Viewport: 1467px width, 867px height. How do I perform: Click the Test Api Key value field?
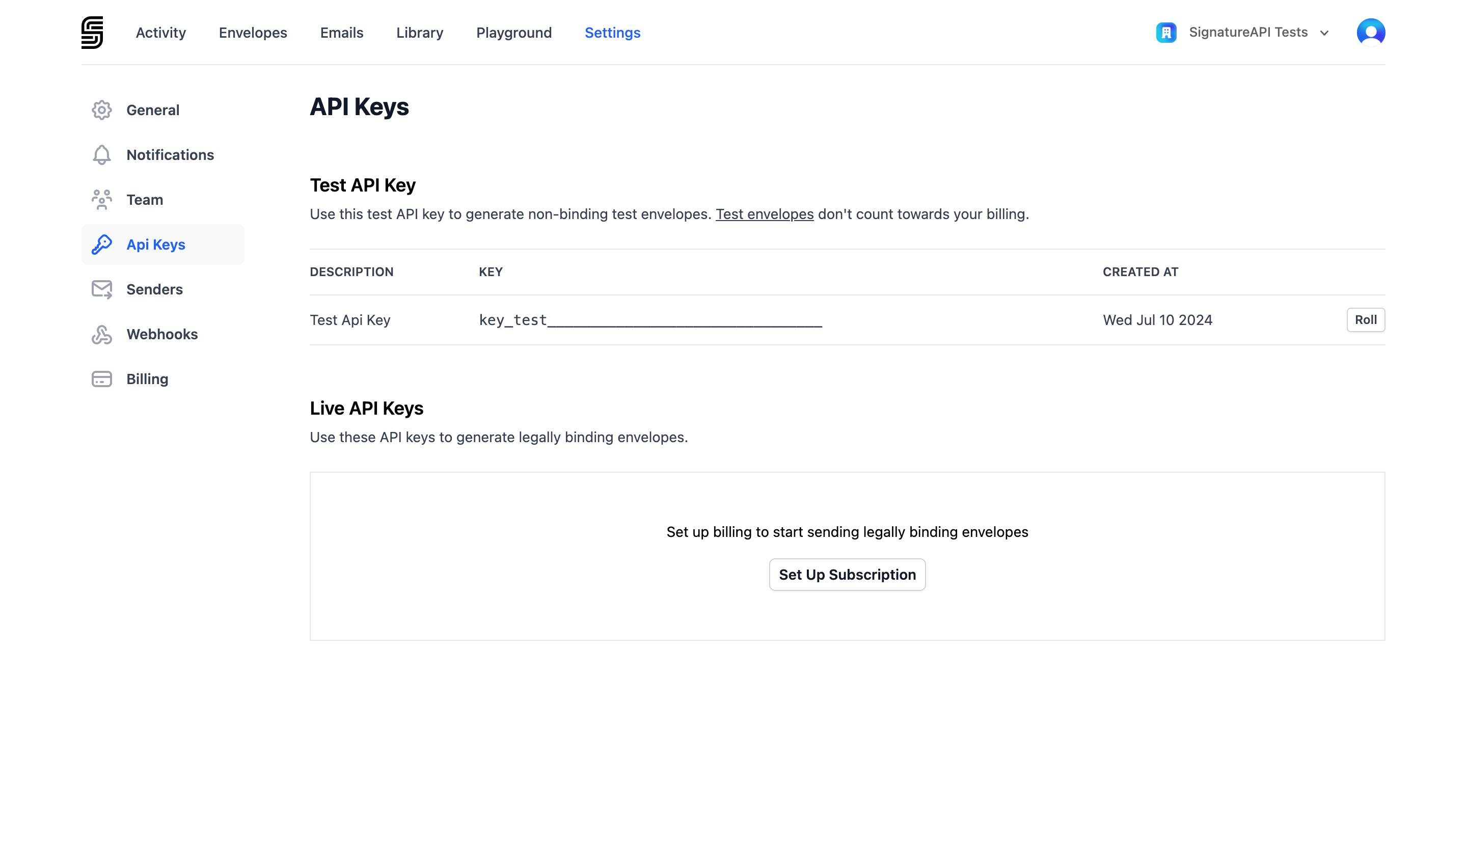pyautogui.click(x=648, y=319)
